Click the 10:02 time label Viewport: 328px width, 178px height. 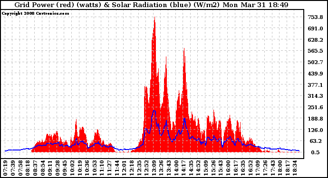pyautogui.click(x=72, y=168)
